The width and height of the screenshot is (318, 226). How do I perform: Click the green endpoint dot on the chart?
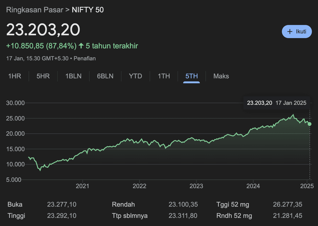[309, 124]
